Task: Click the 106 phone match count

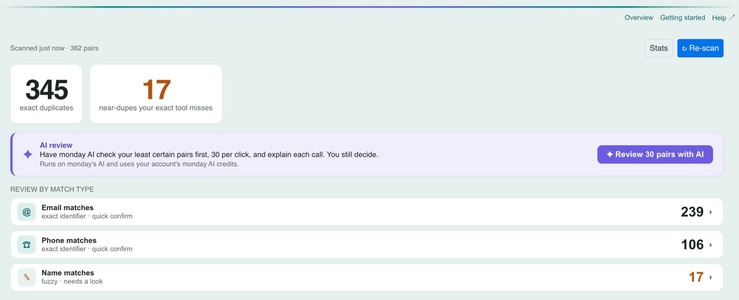Action: [x=692, y=245]
